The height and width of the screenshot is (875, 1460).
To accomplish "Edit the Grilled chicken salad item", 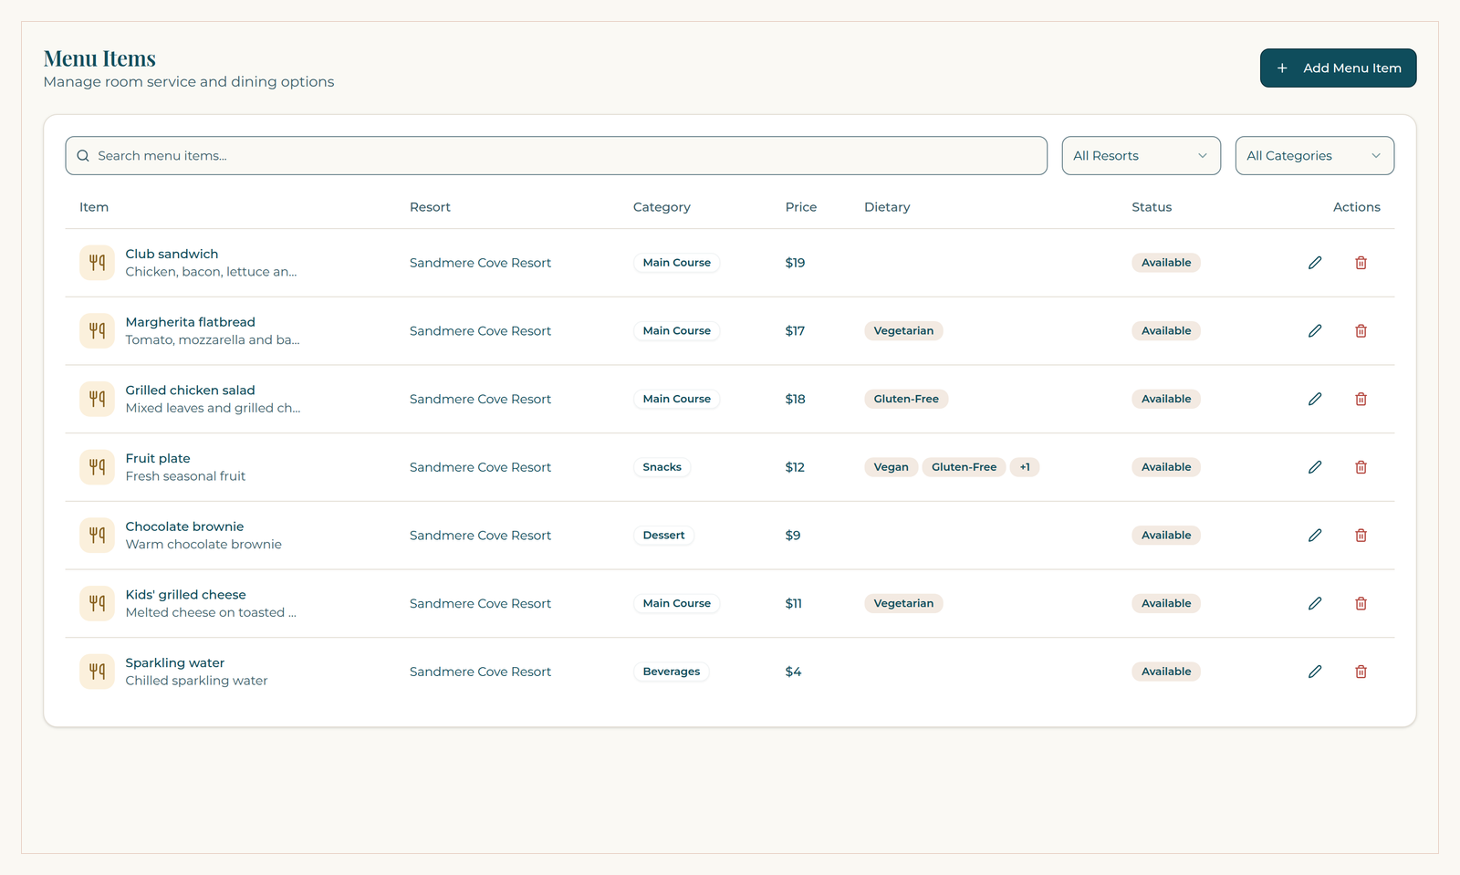I will [x=1315, y=399].
